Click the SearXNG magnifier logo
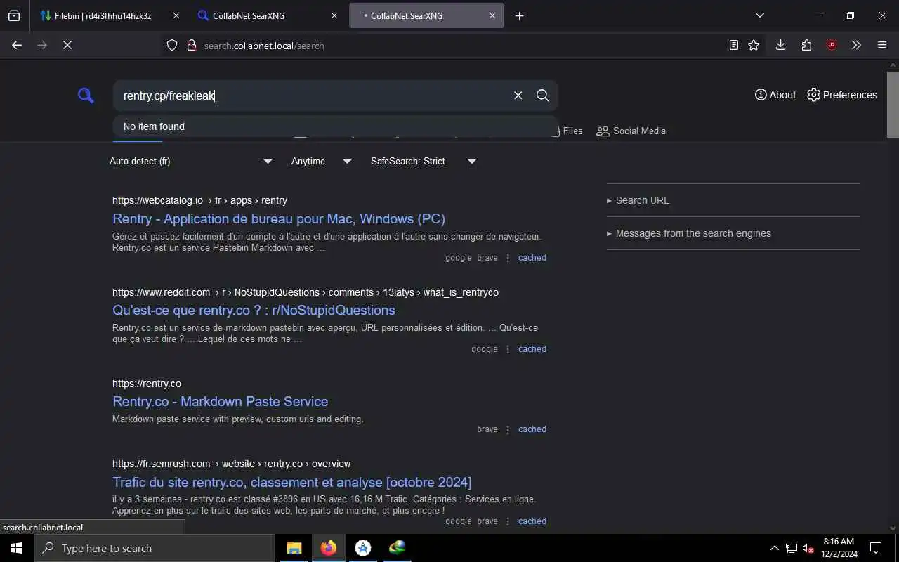The width and height of the screenshot is (899, 562). (x=86, y=96)
